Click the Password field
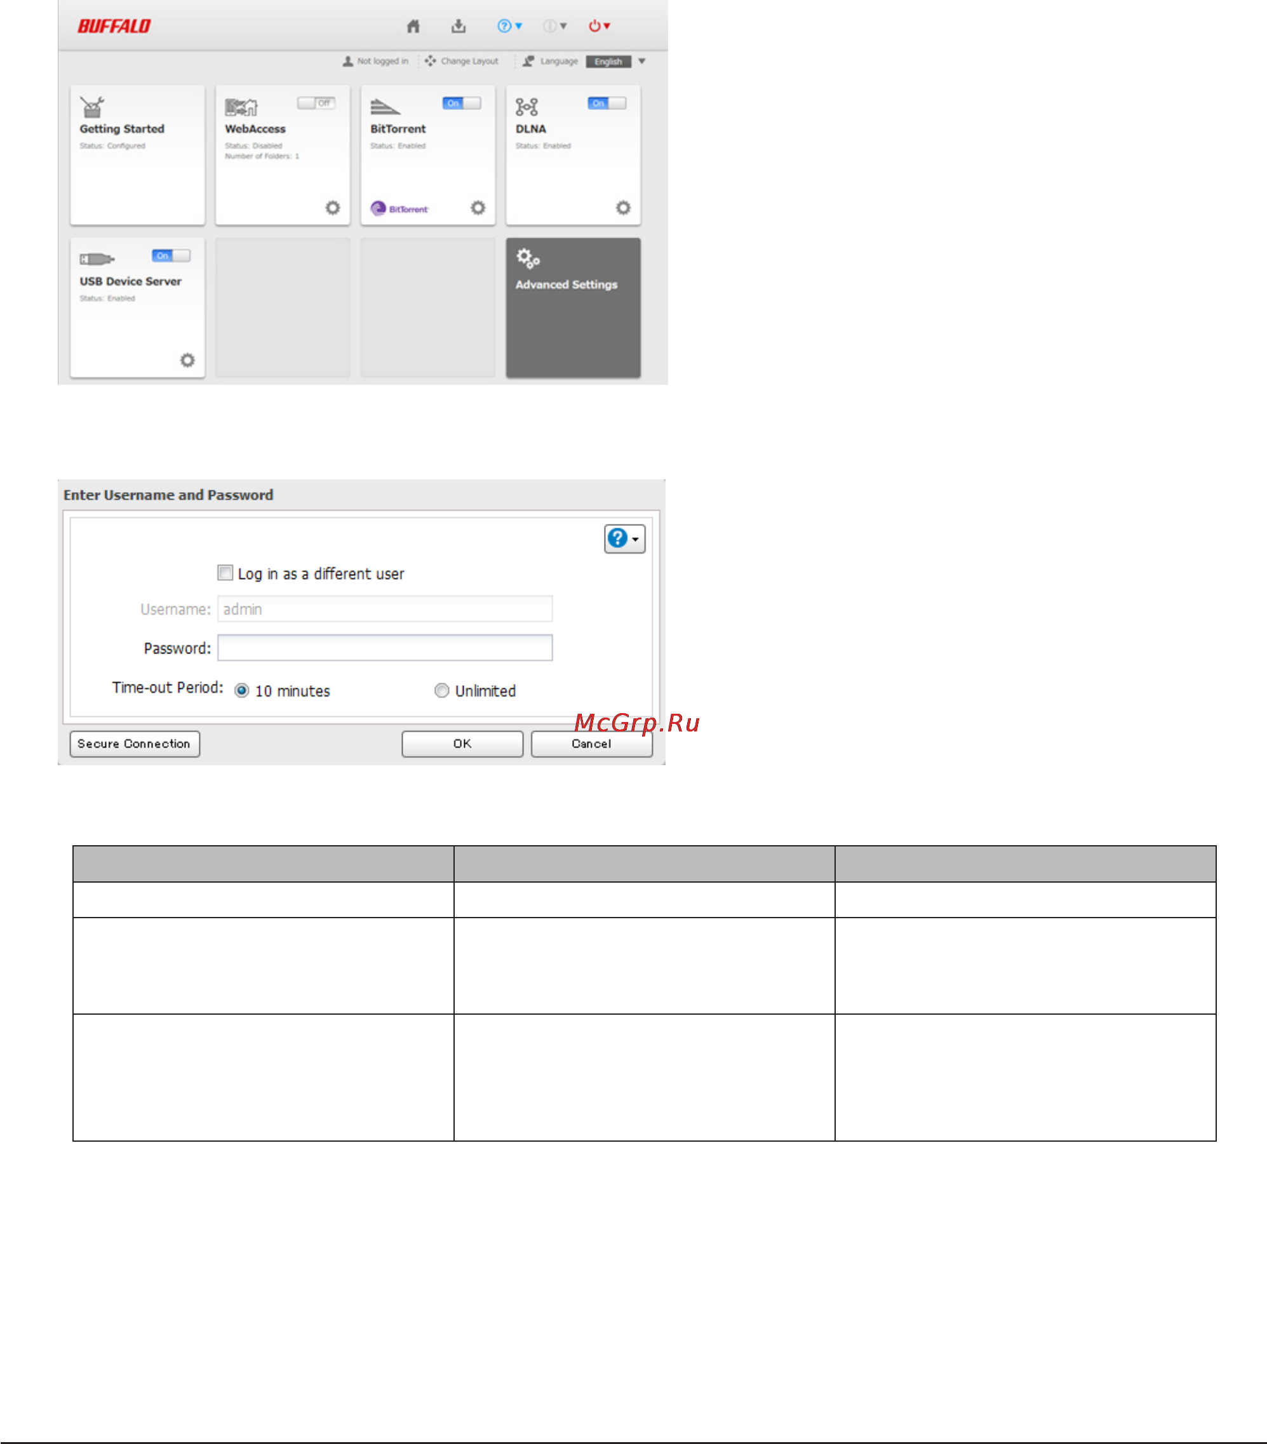 (385, 648)
